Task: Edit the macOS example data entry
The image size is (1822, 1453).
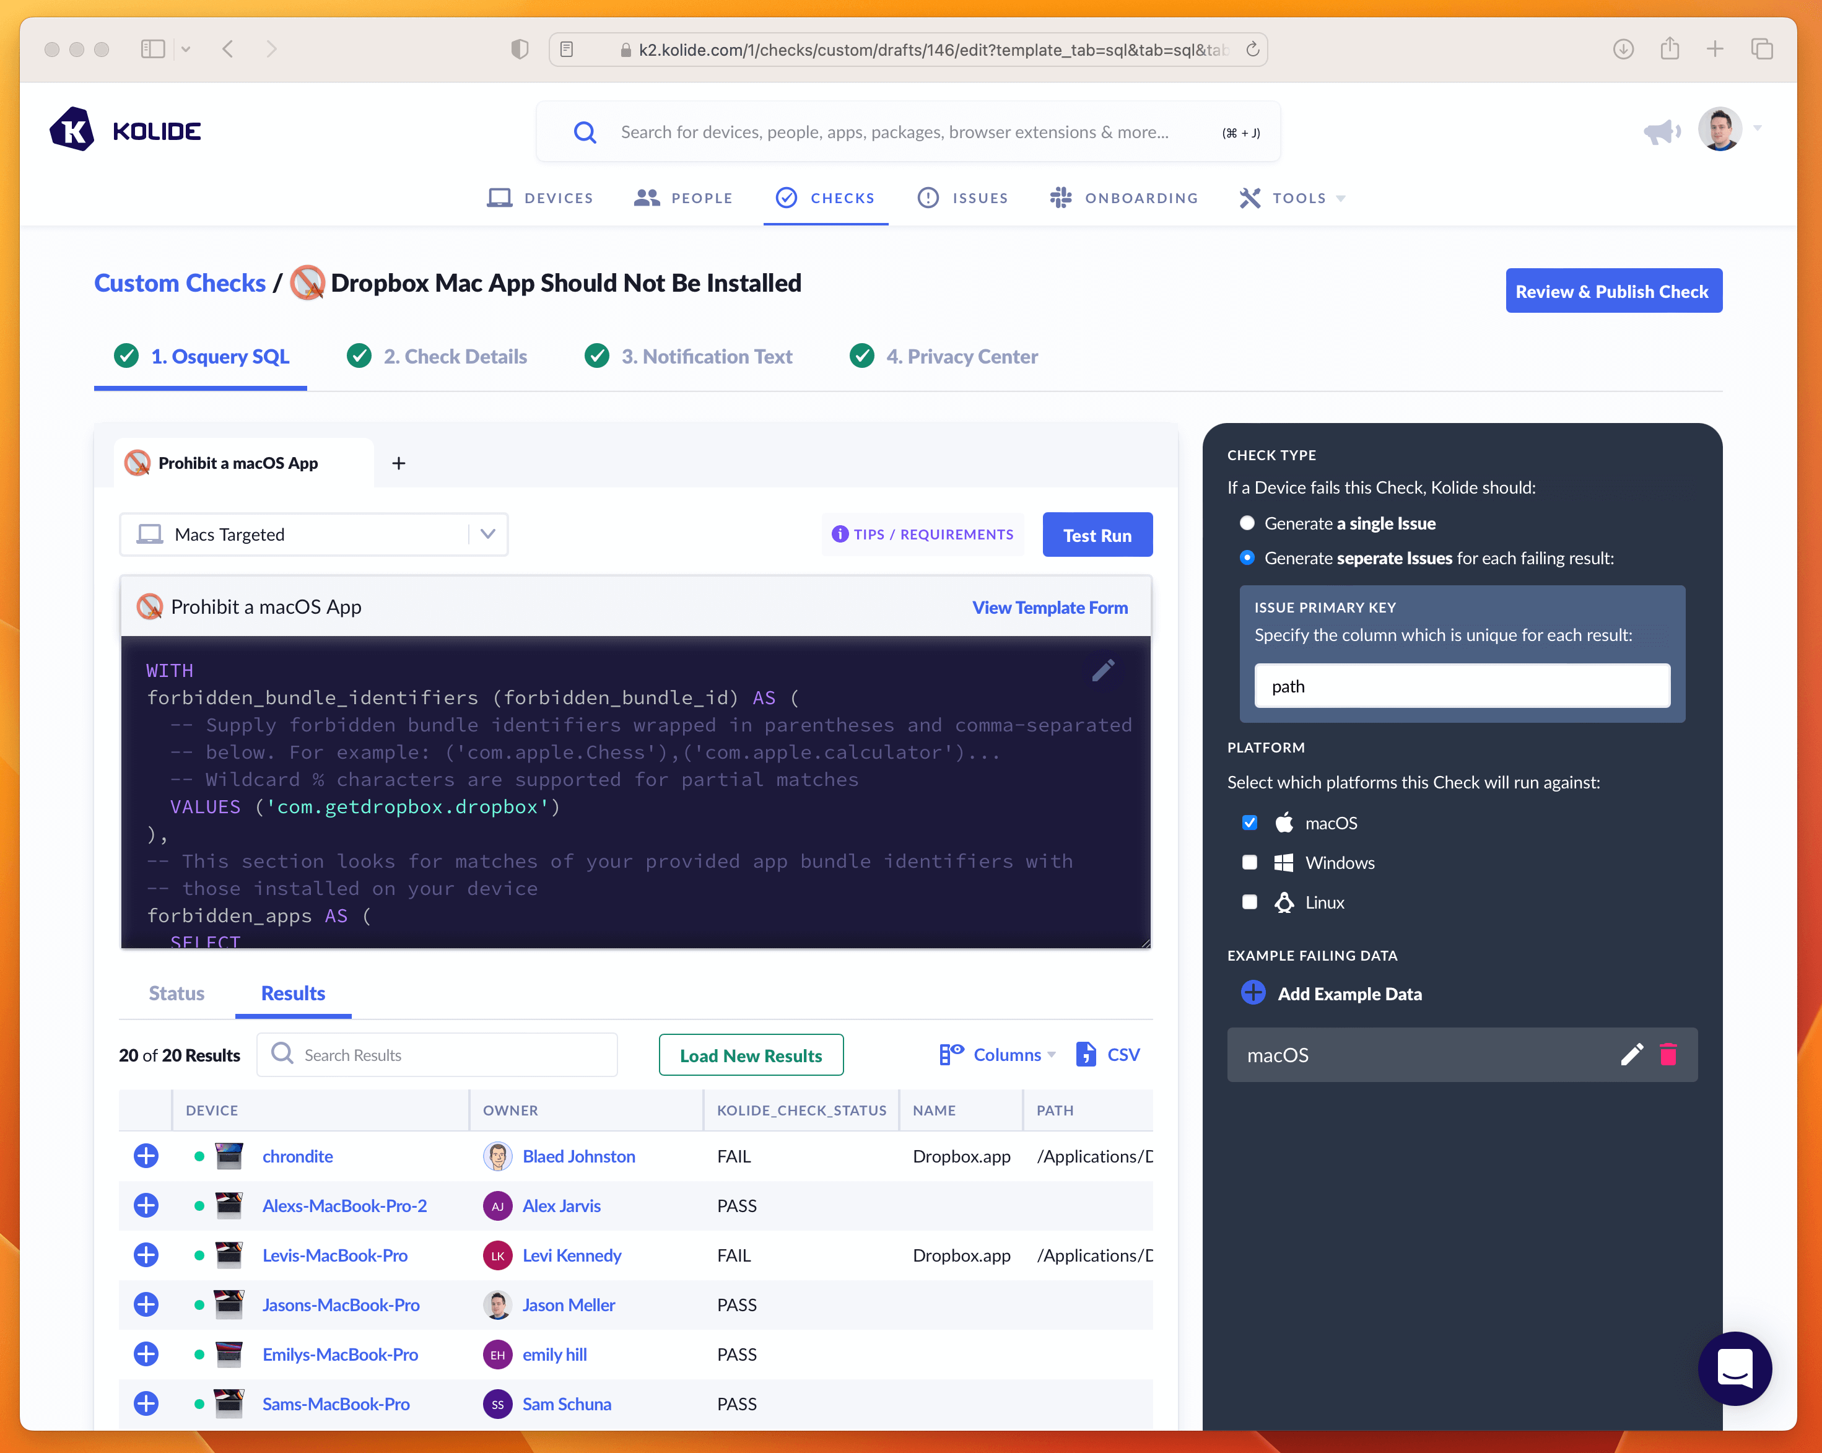Action: coord(1631,1054)
